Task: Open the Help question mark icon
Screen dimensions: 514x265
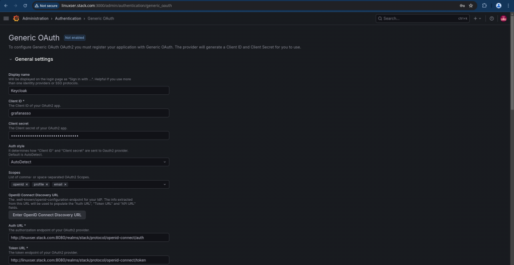Action: [x=492, y=19]
